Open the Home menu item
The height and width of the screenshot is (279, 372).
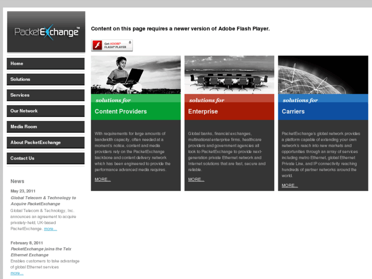[46, 63]
